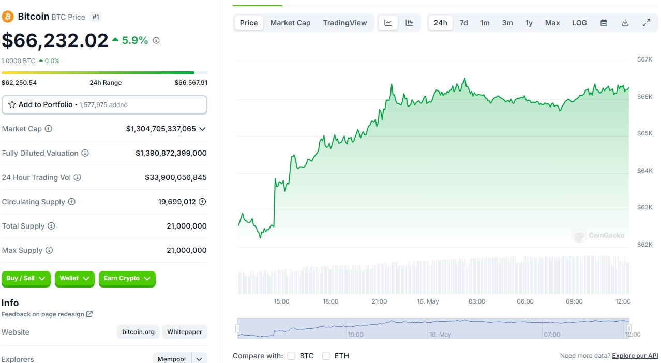Select the line chart view icon
The height and width of the screenshot is (363, 661).
[388, 23]
